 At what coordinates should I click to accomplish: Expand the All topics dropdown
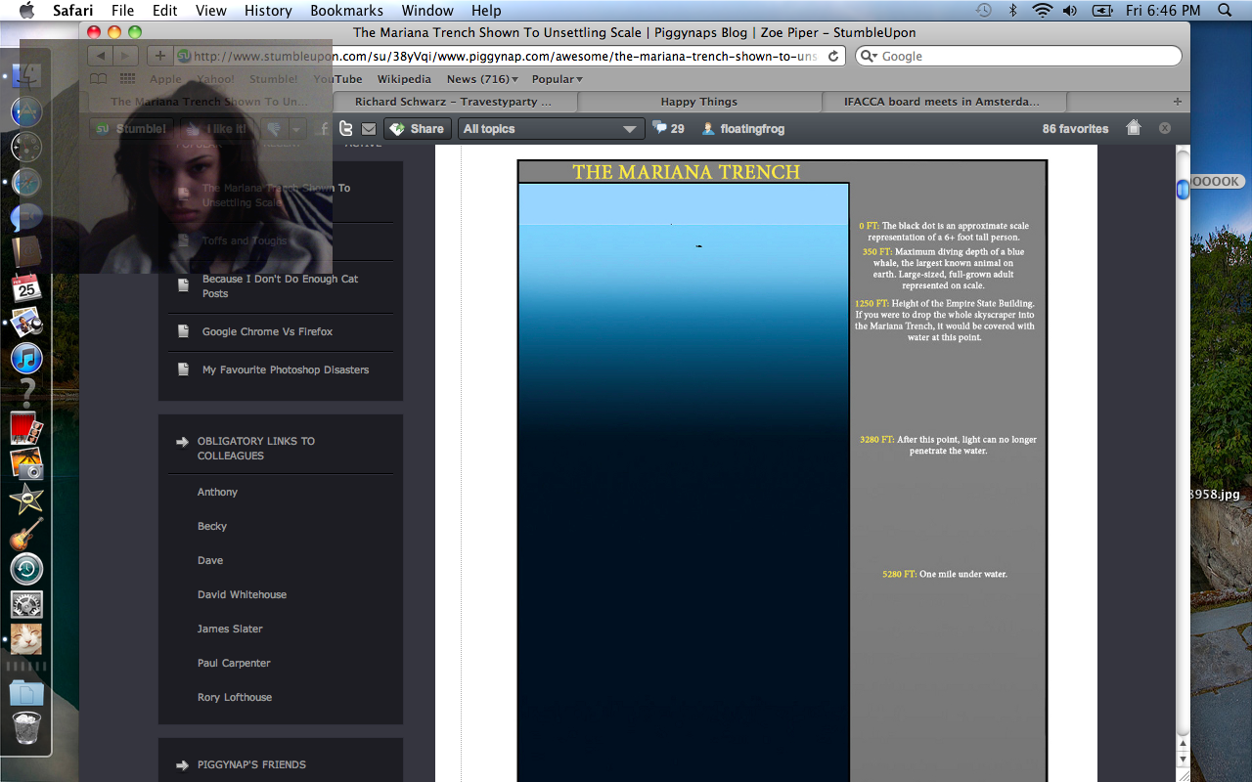(550, 129)
